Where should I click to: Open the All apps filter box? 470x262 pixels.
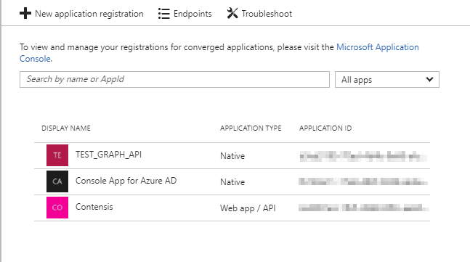[x=387, y=79]
